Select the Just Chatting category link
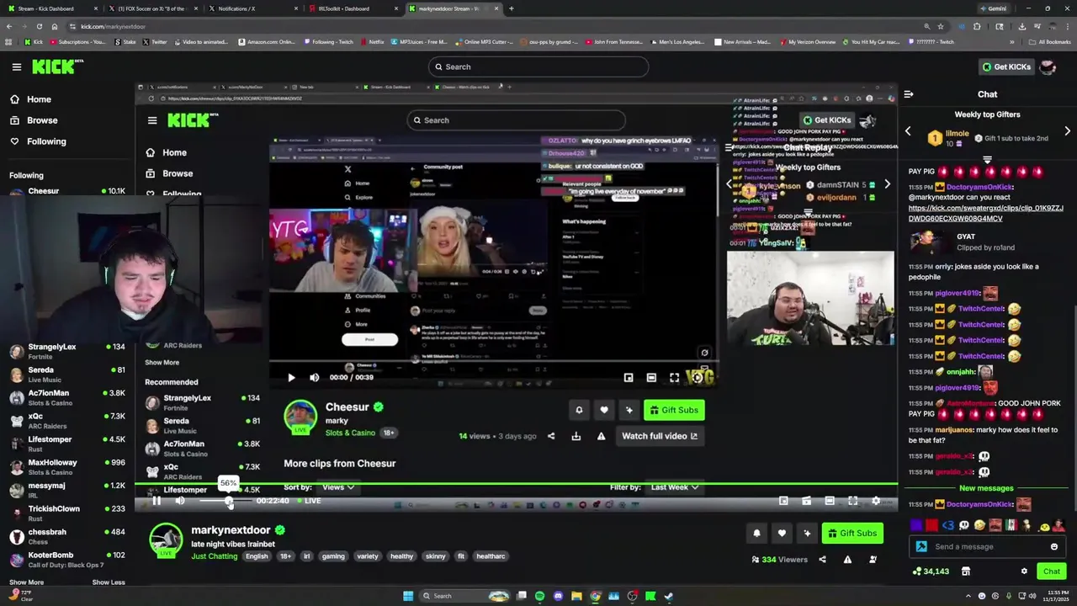The height and width of the screenshot is (606, 1077). point(215,556)
